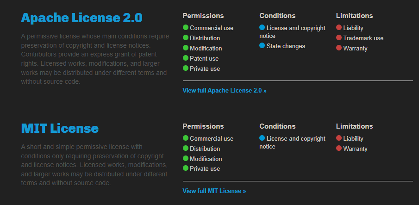
Task: Select MIT Warranty limitation item
Action: point(355,149)
